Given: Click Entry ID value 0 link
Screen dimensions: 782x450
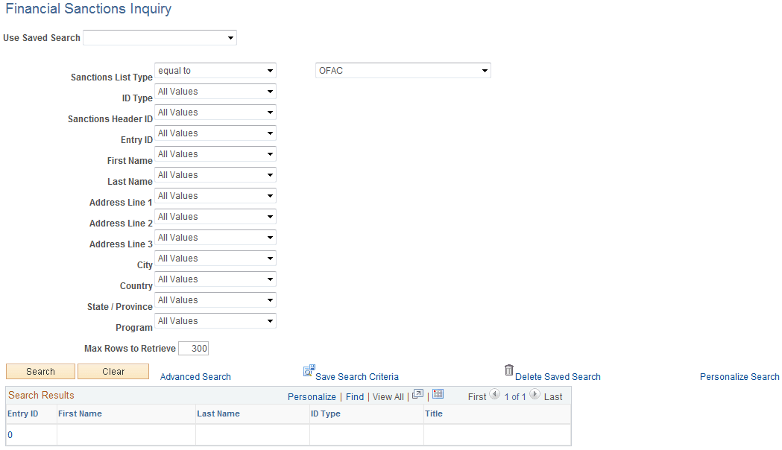Looking at the screenshot, I should pos(10,435).
